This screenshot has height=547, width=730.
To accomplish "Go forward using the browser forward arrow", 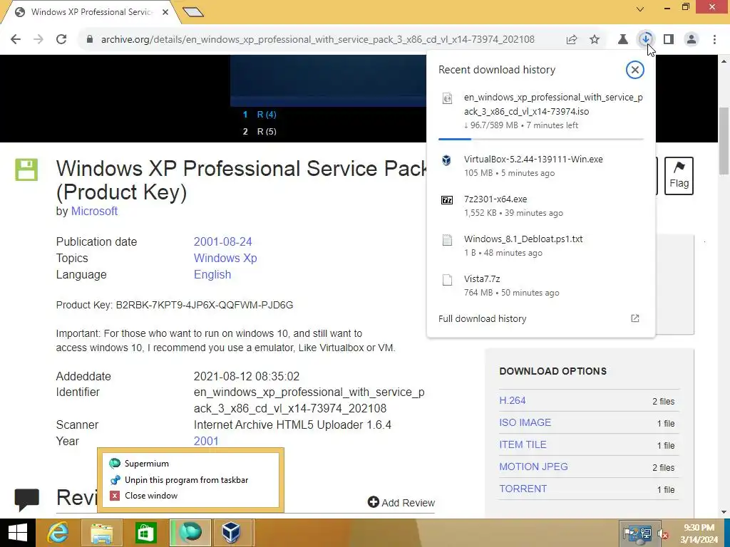I will [x=38, y=39].
